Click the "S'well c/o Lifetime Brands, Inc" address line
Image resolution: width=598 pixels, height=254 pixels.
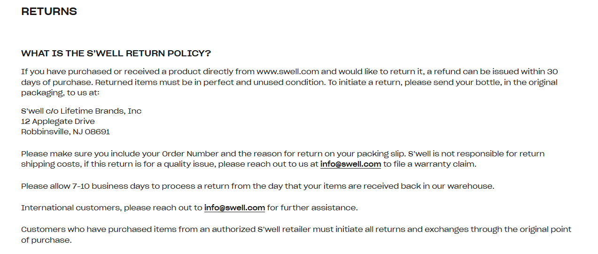pos(81,111)
